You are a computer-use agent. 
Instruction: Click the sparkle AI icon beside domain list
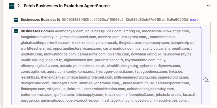coord(206,80)
